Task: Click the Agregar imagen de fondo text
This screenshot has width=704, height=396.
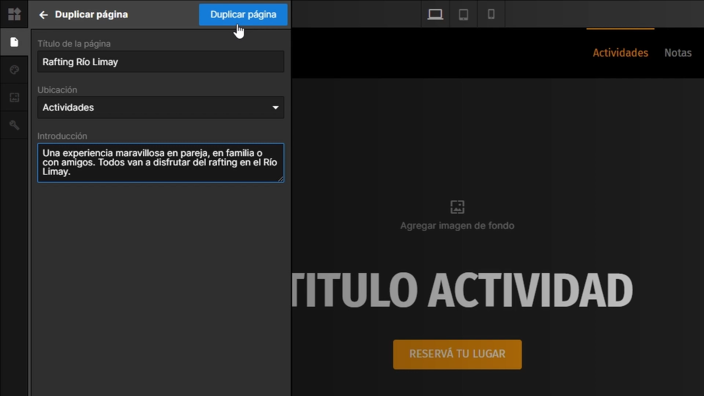Action: point(457,226)
